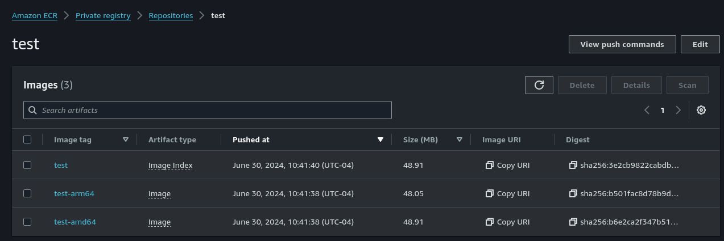Copy digest icon for test-arm64 image

pos(573,193)
